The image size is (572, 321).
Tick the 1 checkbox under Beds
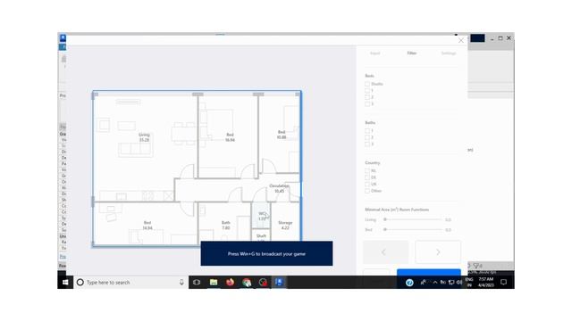[367, 91]
